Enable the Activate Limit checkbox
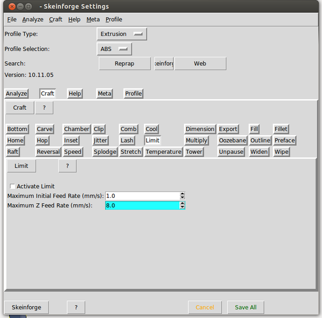 (x=13, y=187)
